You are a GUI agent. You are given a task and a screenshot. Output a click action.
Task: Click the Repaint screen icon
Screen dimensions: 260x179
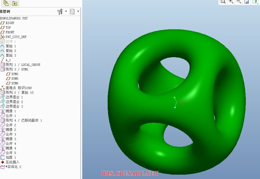point(247,2)
